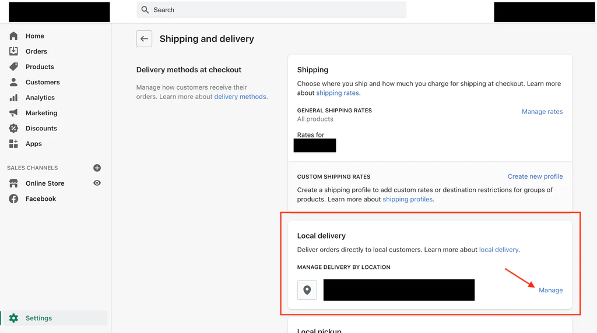
Task: Click the Home icon in sidebar
Action: pos(13,36)
